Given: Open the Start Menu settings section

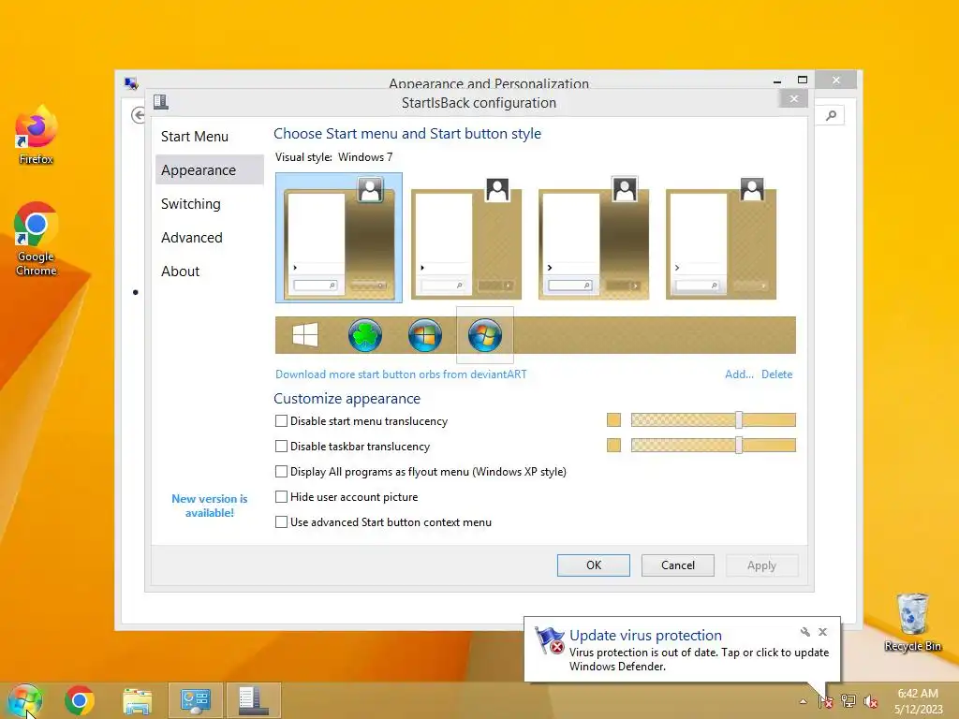Looking at the screenshot, I should pyautogui.click(x=195, y=137).
